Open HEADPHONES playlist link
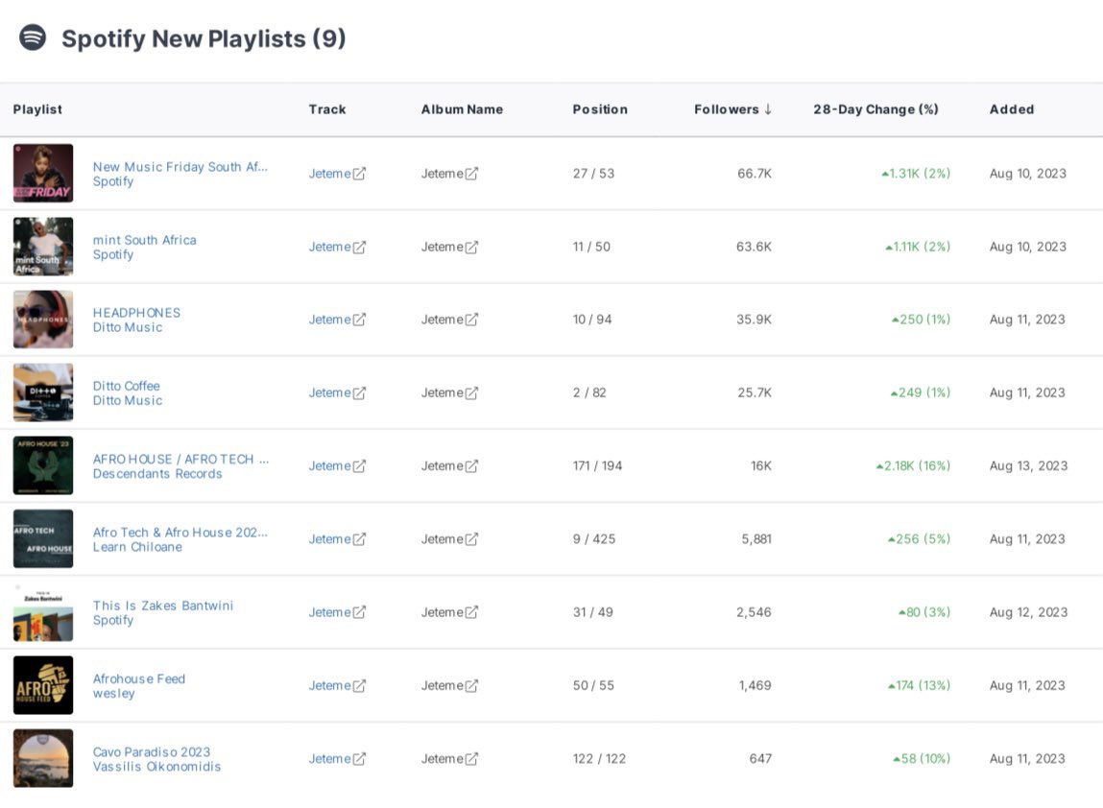This screenshot has height=808, width=1103. tap(136, 312)
